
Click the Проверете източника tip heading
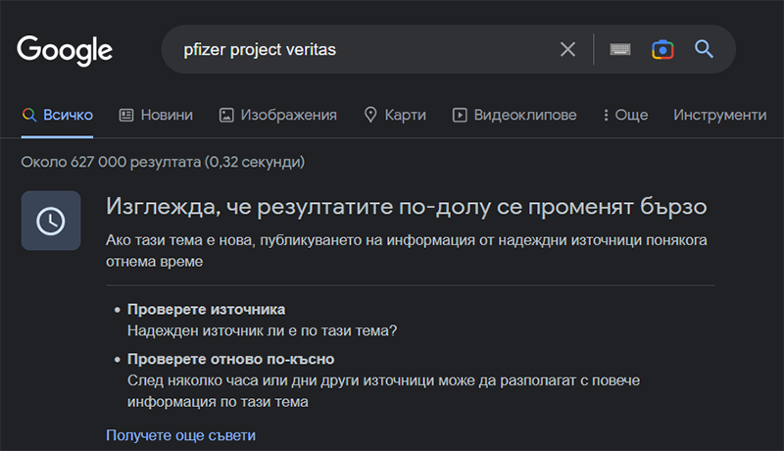click(x=206, y=310)
